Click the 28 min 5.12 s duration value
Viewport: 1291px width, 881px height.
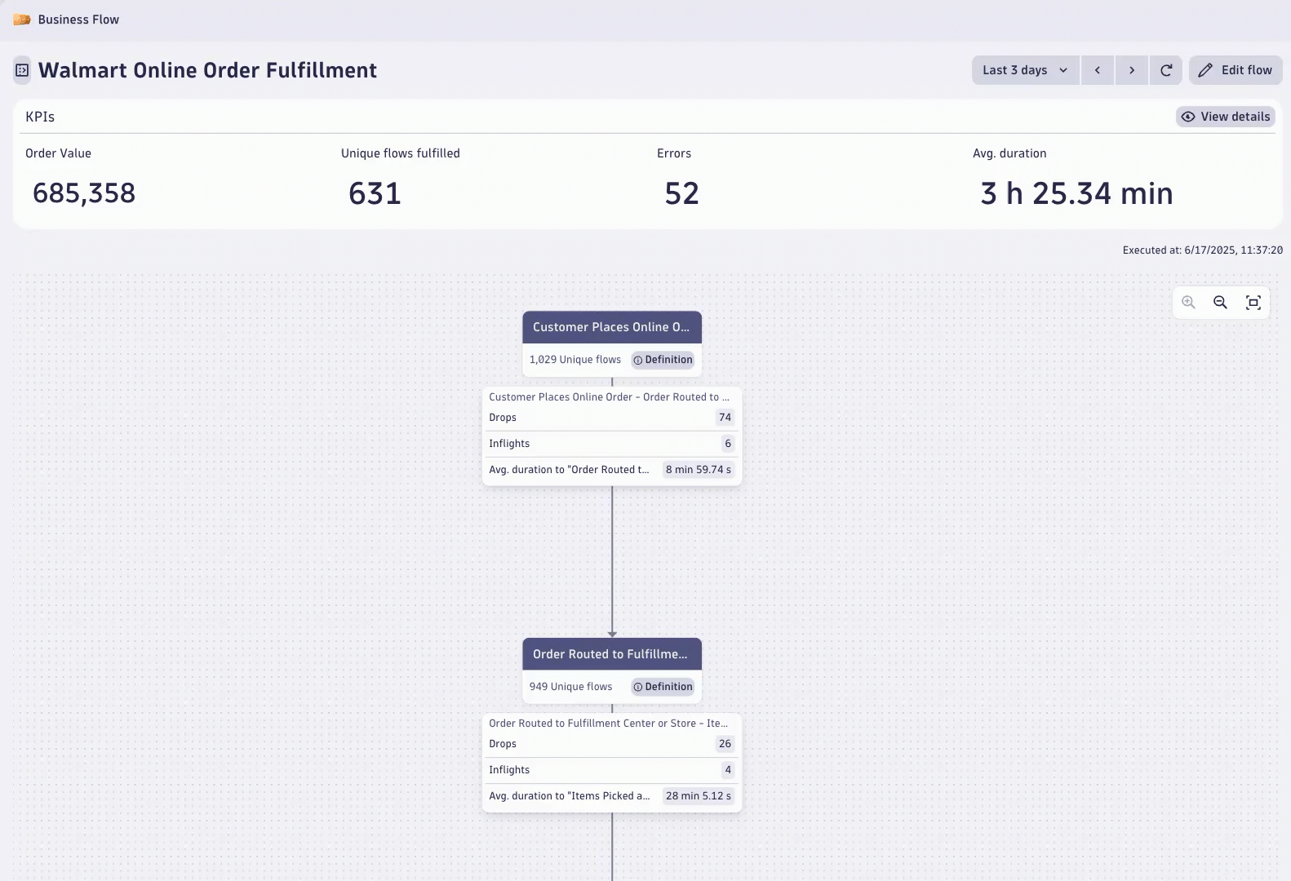click(x=699, y=796)
